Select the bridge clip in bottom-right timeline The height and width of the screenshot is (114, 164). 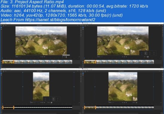[125, 107]
